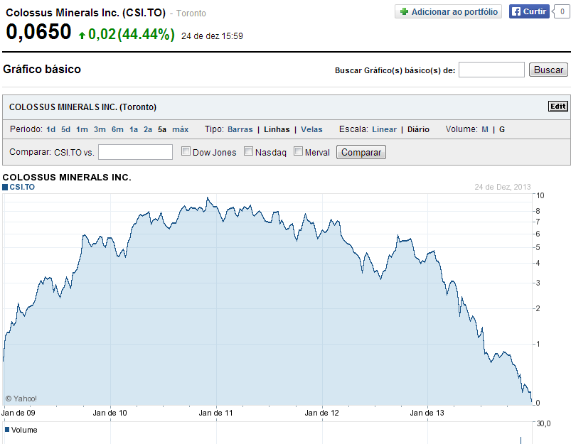
Task: Click the Jan de 11 axis label
Action: 215,413
